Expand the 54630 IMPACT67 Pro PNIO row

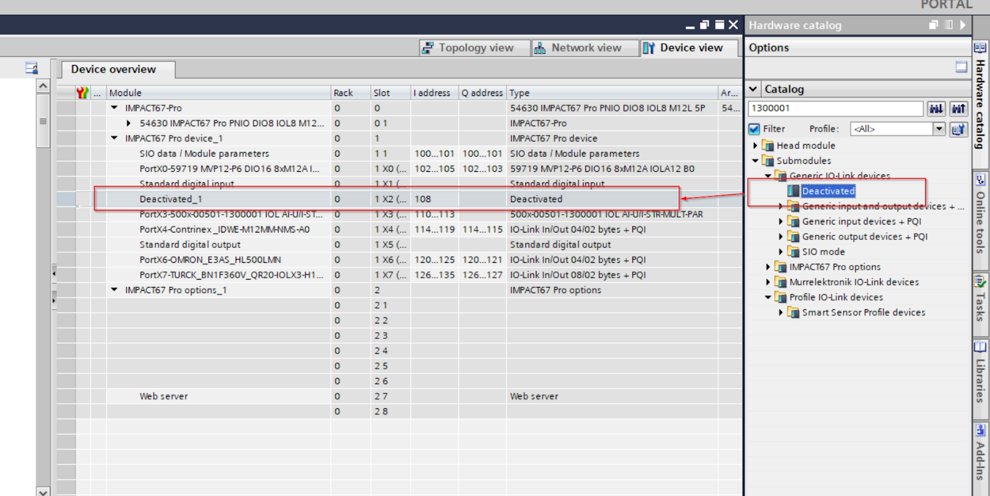129,123
